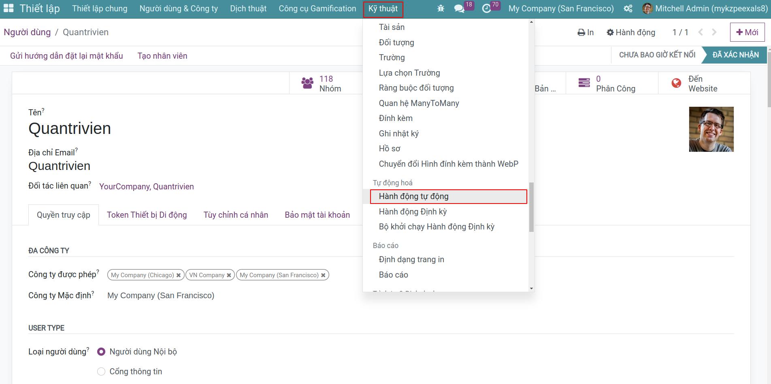Screen dimensions: 771x384
Task: Click Thiết lập app title
Action: (x=40, y=8)
